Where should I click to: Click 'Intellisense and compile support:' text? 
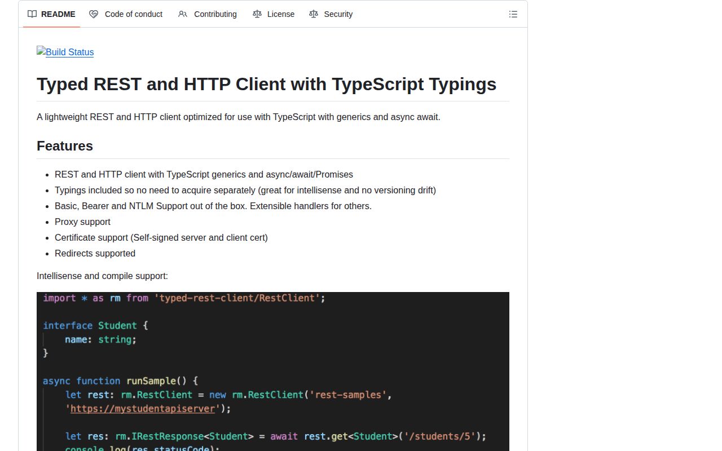102,276
